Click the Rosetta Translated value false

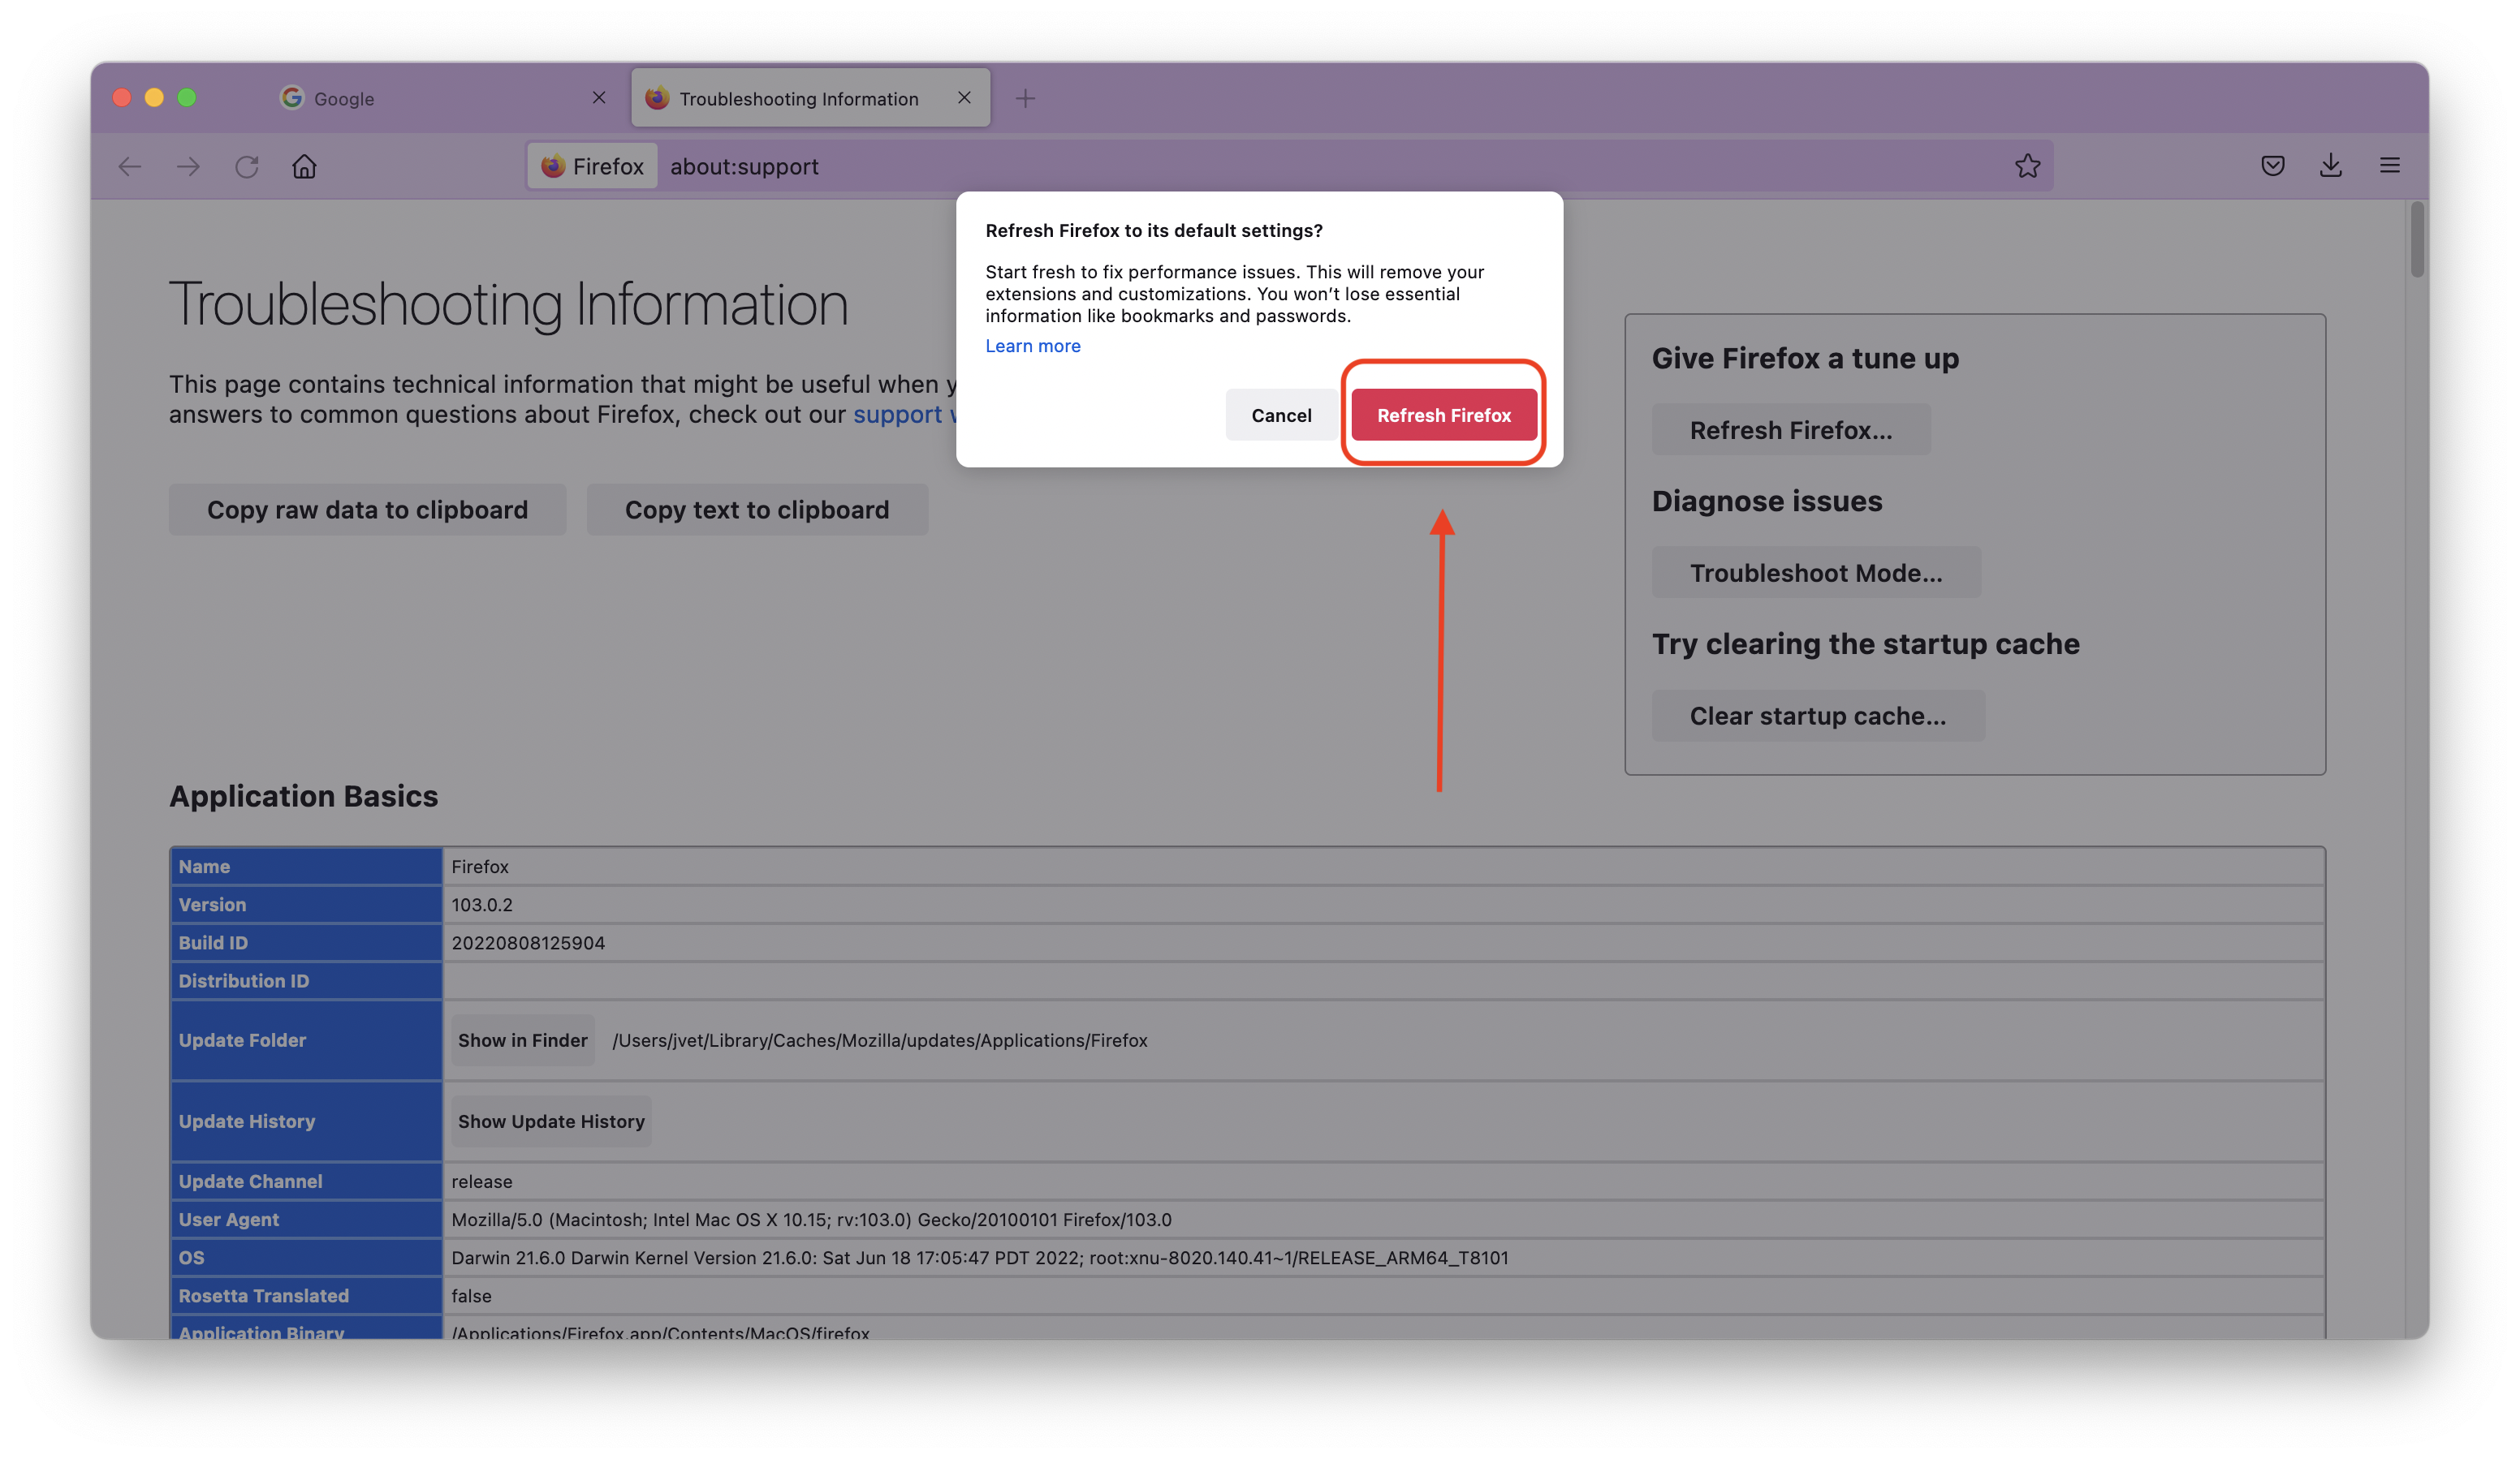tap(471, 1295)
